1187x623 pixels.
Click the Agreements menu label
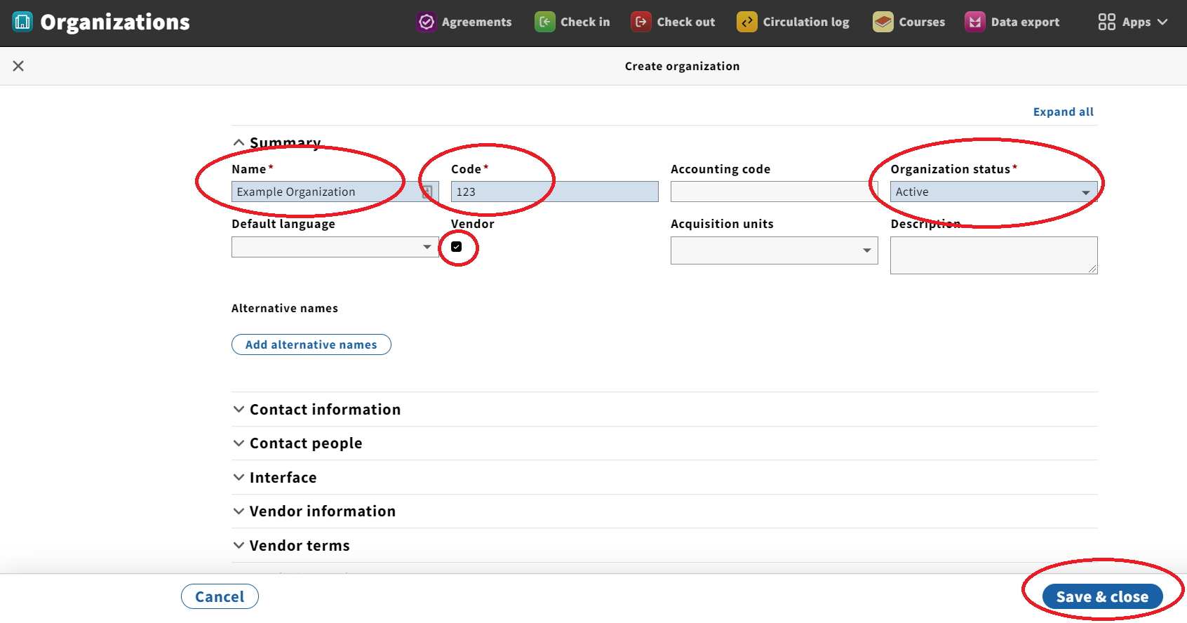[x=477, y=22]
